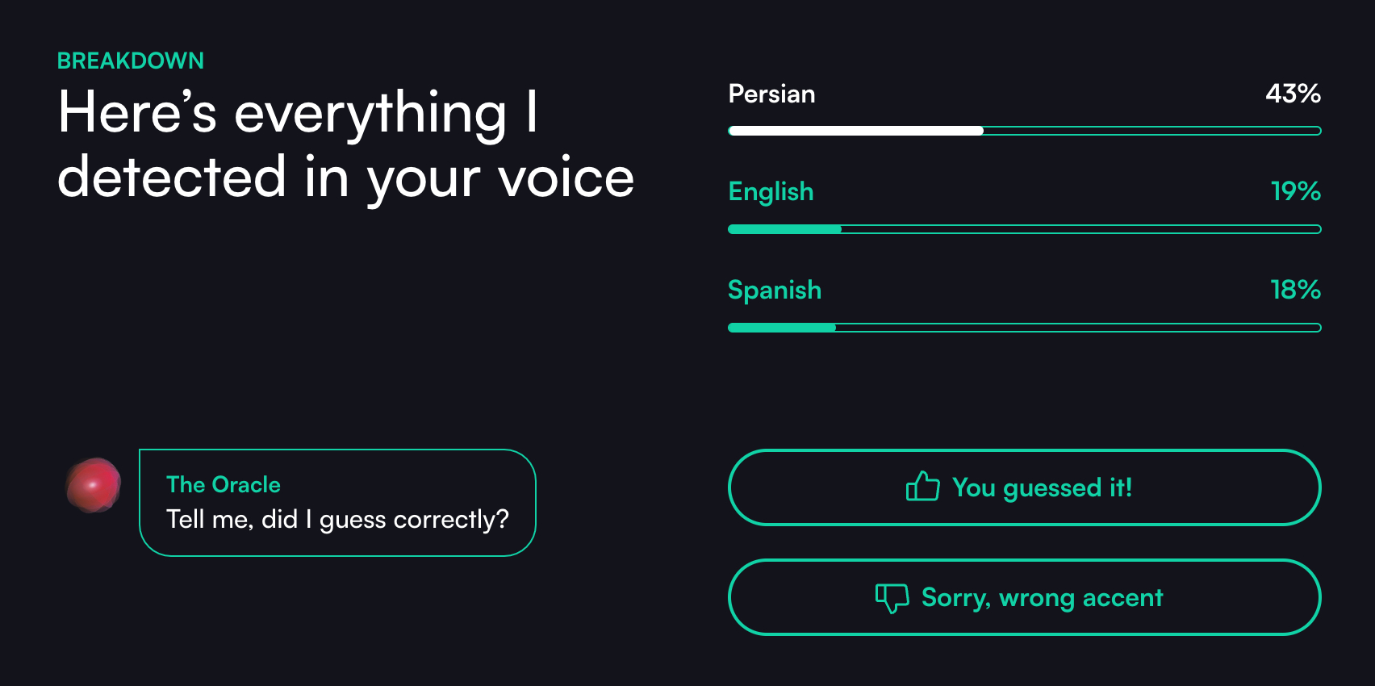This screenshot has width=1375, height=686.
Task: Click "The Oracle" name in speech bubble
Action: [x=224, y=485]
